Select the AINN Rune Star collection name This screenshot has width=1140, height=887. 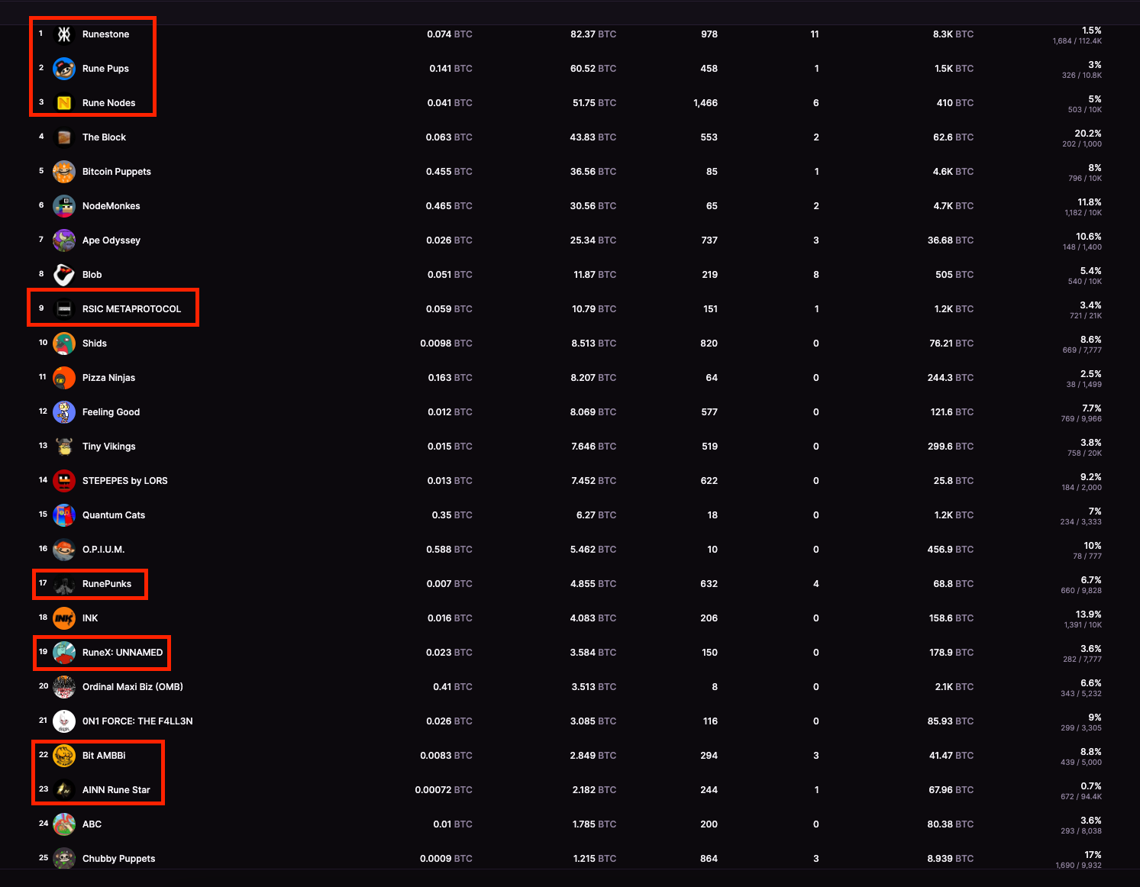click(116, 790)
